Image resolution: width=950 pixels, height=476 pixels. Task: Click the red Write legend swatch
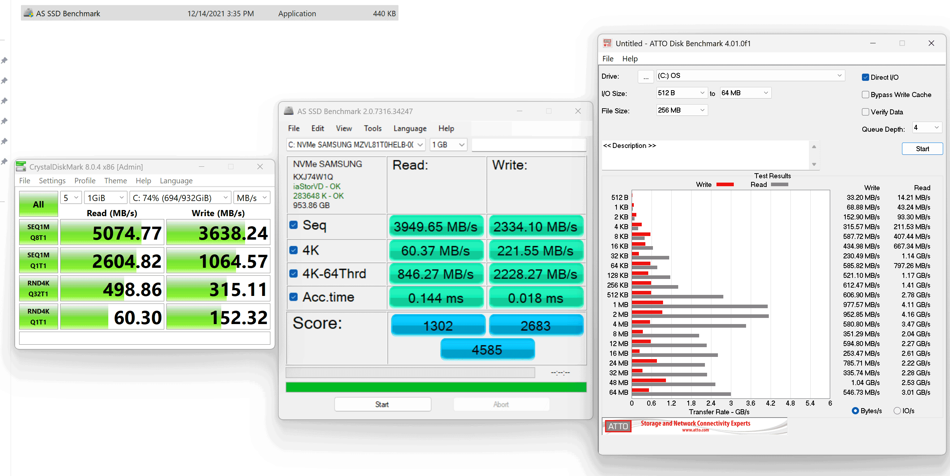[x=725, y=184]
